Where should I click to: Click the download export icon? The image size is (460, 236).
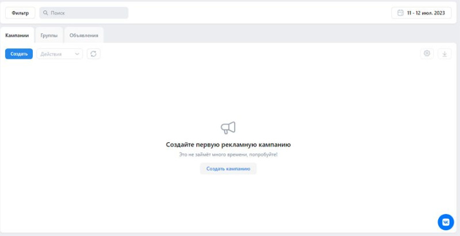(x=444, y=54)
